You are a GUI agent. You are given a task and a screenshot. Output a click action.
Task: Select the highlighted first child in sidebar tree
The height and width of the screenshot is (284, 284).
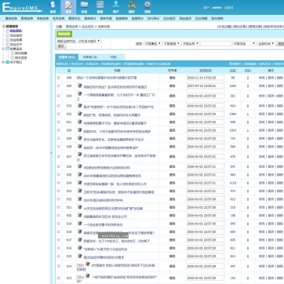pyautogui.click(x=16, y=31)
